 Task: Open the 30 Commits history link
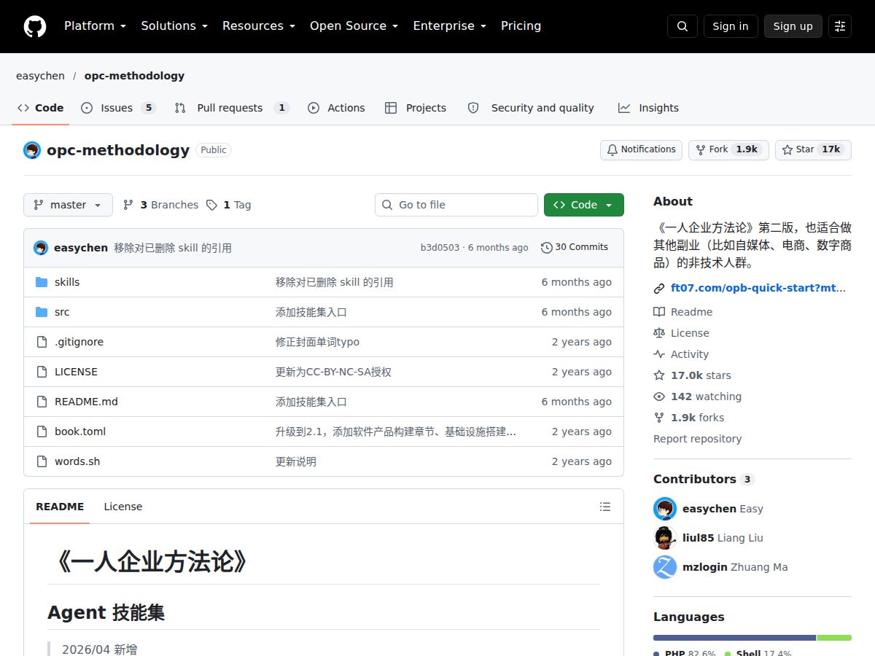575,248
